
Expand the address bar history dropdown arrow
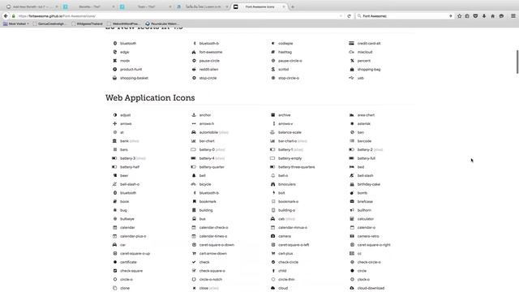coord(341,16)
